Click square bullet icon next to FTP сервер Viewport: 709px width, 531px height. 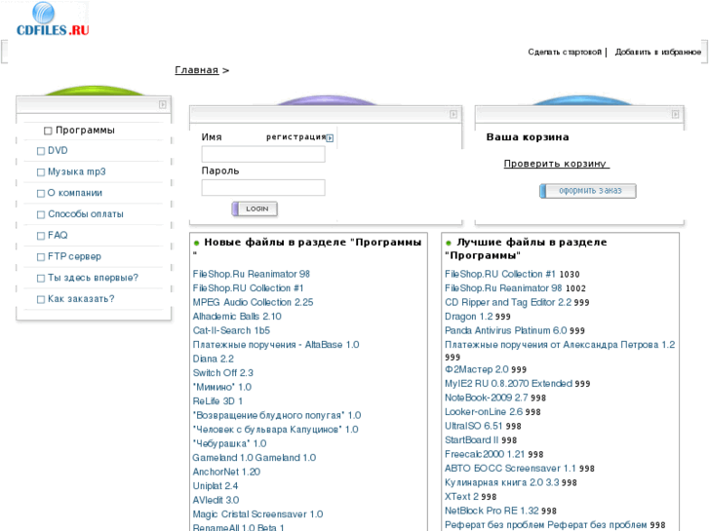(41, 256)
